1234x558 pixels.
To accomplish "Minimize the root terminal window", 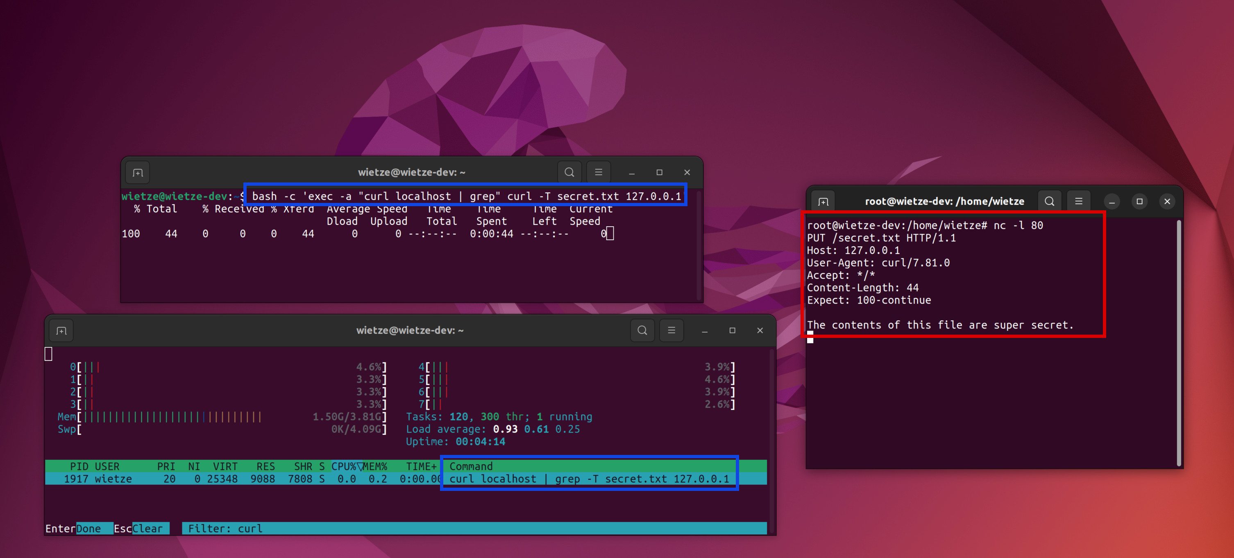I will (x=1112, y=201).
